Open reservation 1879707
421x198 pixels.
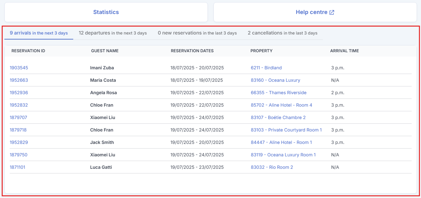click(18, 117)
